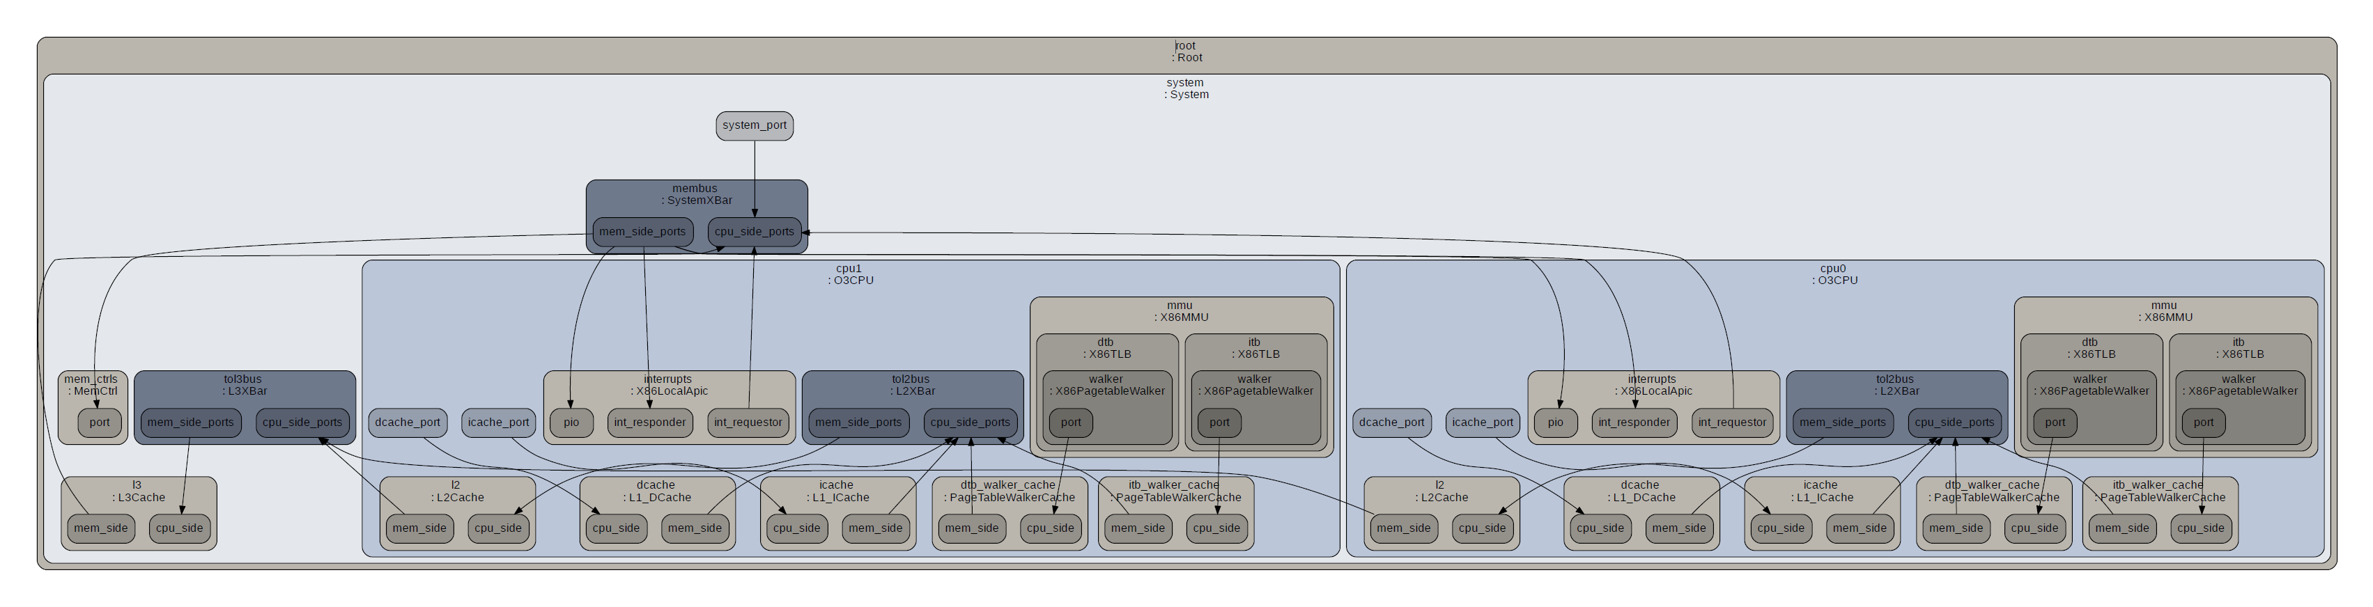The image size is (2373, 607).
Task: Click tol3bus cpu_side_ports node
Action: coord(302,423)
